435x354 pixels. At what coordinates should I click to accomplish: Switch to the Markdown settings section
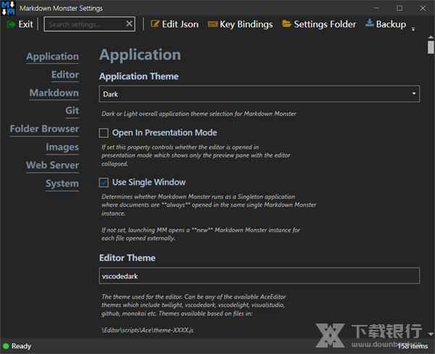(x=54, y=93)
